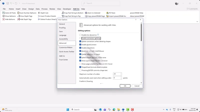Click the Zoom to Selected icon

point(86,13)
